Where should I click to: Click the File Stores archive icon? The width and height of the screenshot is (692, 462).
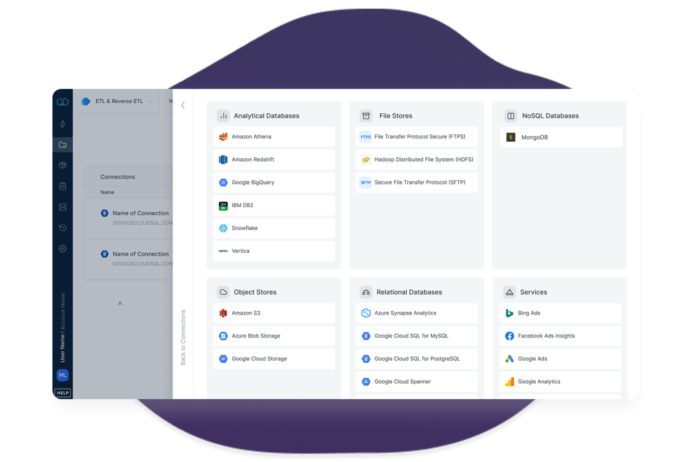point(366,116)
